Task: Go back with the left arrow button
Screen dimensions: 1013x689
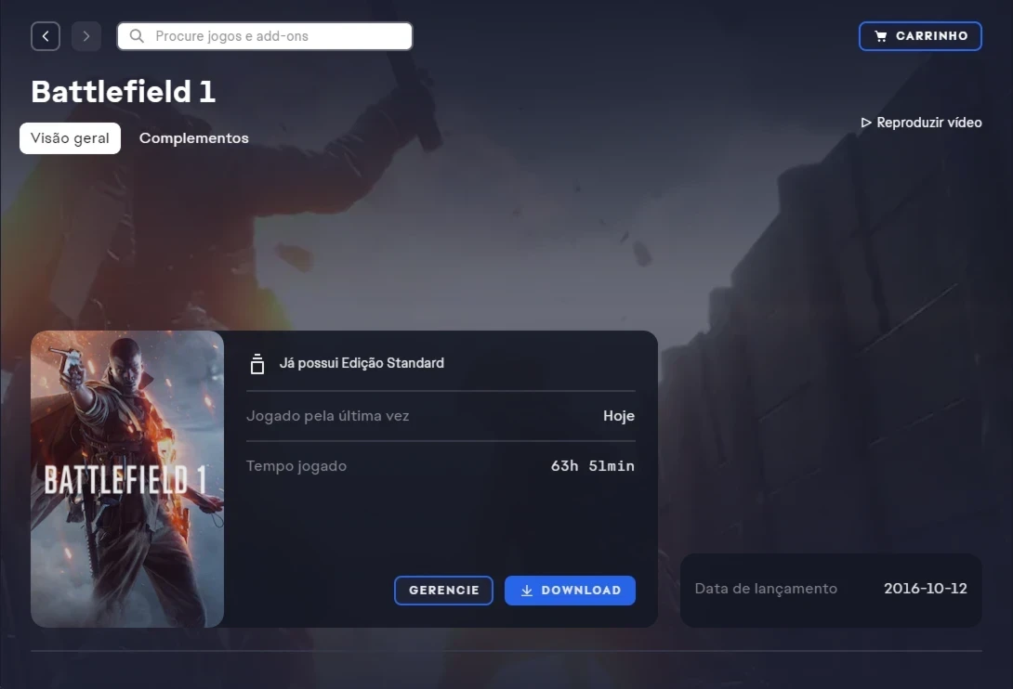Action: (x=46, y=36)
